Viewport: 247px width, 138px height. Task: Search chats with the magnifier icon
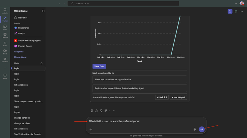pos(41,63)
